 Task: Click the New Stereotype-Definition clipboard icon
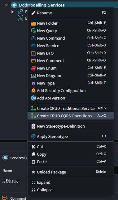click(x=33, y=126)
